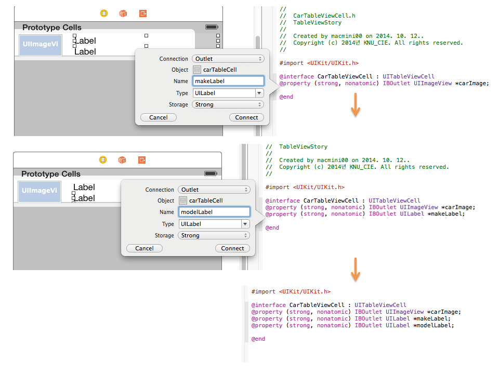Click the battery icon in the upper prototype view
Screen dimensions: 499x374
212,27
